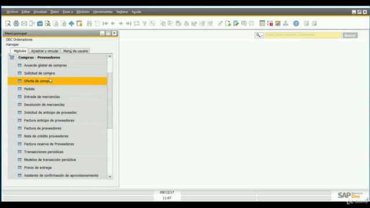This screenshot has width=370, height=208.
Task: Open the highlighted Oferta de compra entry
Action: point(57,81)
